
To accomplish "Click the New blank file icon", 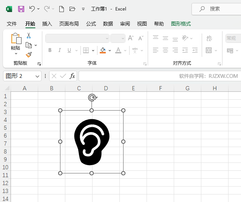I will click(61, 9).
